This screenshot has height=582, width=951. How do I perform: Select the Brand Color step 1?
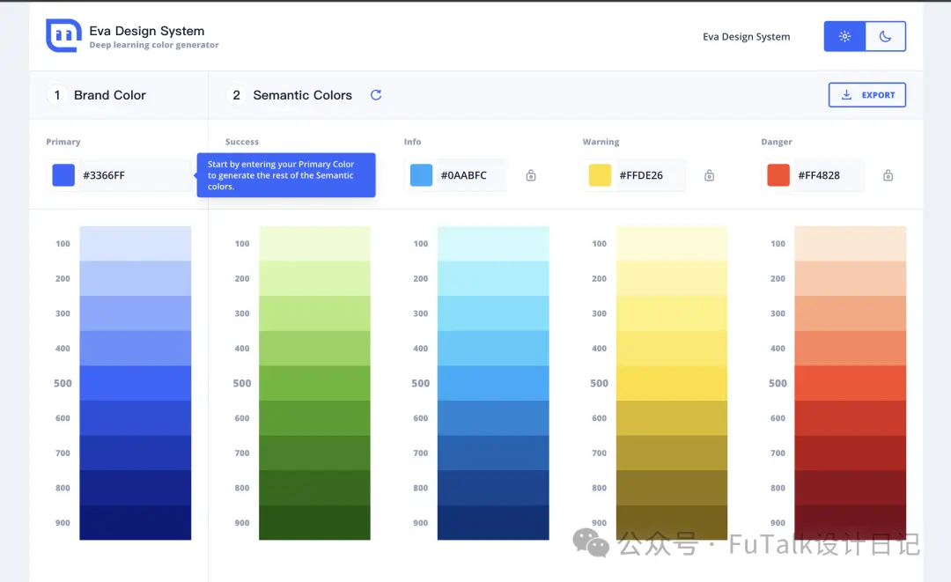[97, 95]
